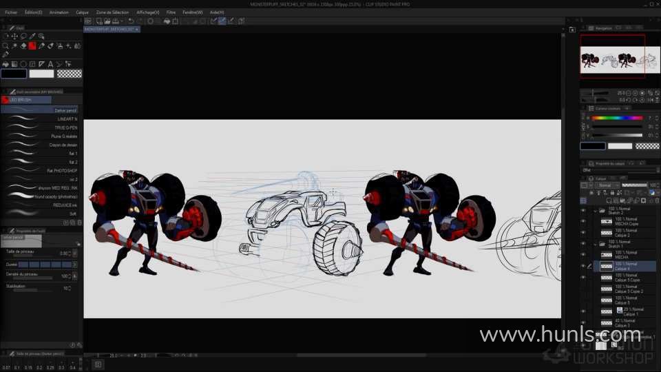
Task: Select the white sub color swatch in tool palette
Action: tap(41, 74)
